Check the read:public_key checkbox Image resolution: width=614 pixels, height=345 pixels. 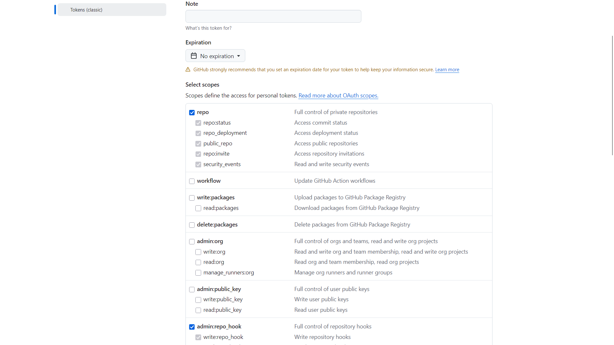[x=198, y=310]
